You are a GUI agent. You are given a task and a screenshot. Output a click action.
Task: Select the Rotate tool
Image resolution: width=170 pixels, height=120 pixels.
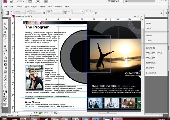[x=5, y=54]
